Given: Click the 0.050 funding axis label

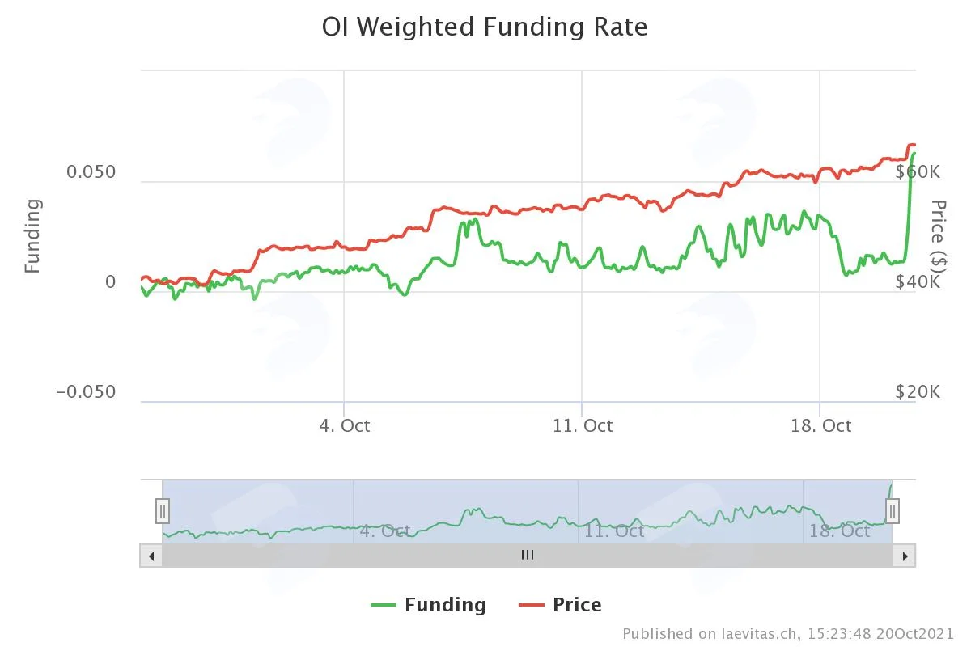Looking at the screenshot, I should [91, 172].
